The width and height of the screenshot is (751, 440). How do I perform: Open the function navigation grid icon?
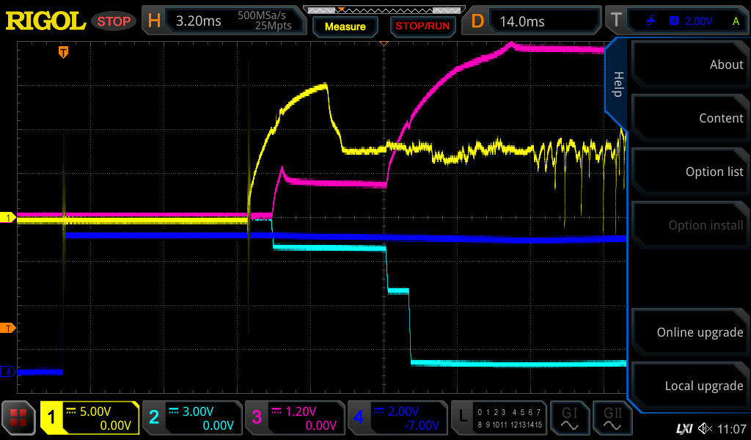[x=19, y=418]
